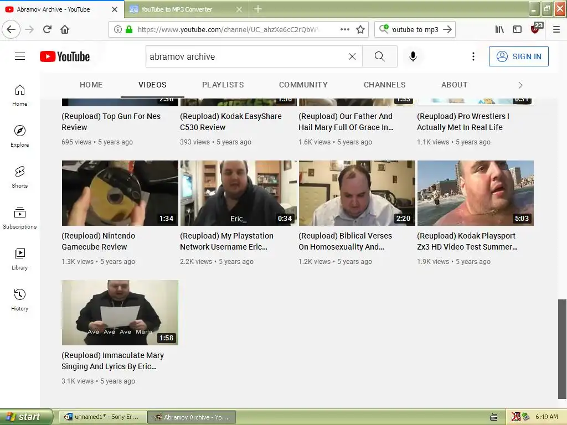
Task: Show more channel tabs with right chevron
Action: [x=520, y=85]
